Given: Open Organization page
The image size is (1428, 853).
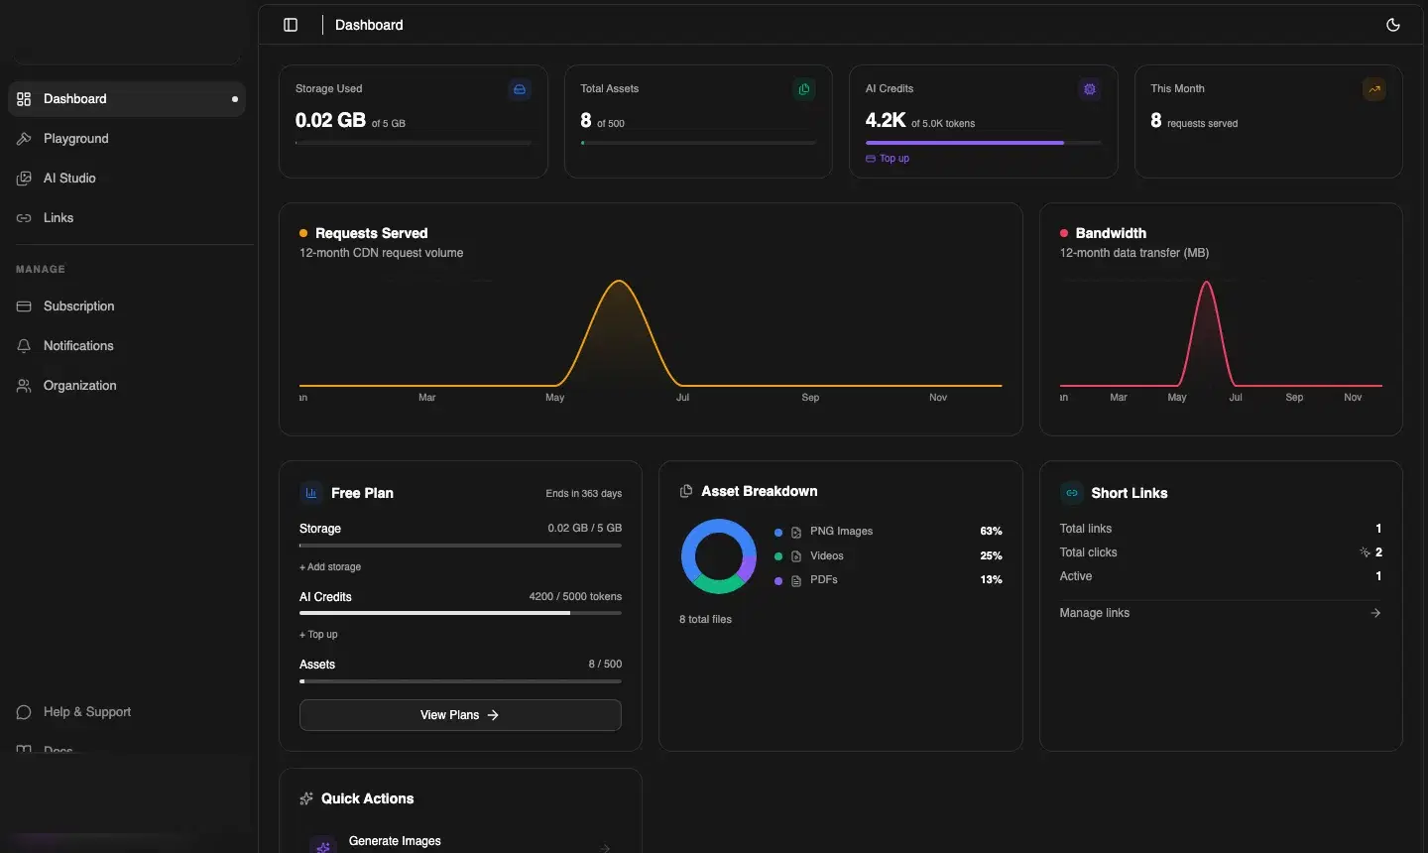Looking at the screenshot, I should 127,386.
